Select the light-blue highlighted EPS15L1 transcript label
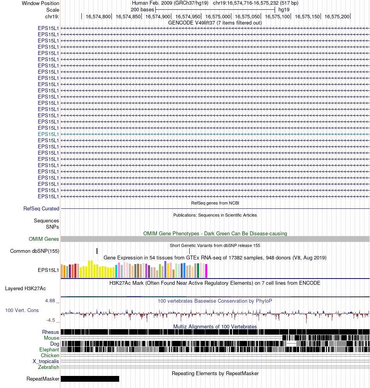The width and height of the screenshot is (370, 388). click(x=48, y=134)
